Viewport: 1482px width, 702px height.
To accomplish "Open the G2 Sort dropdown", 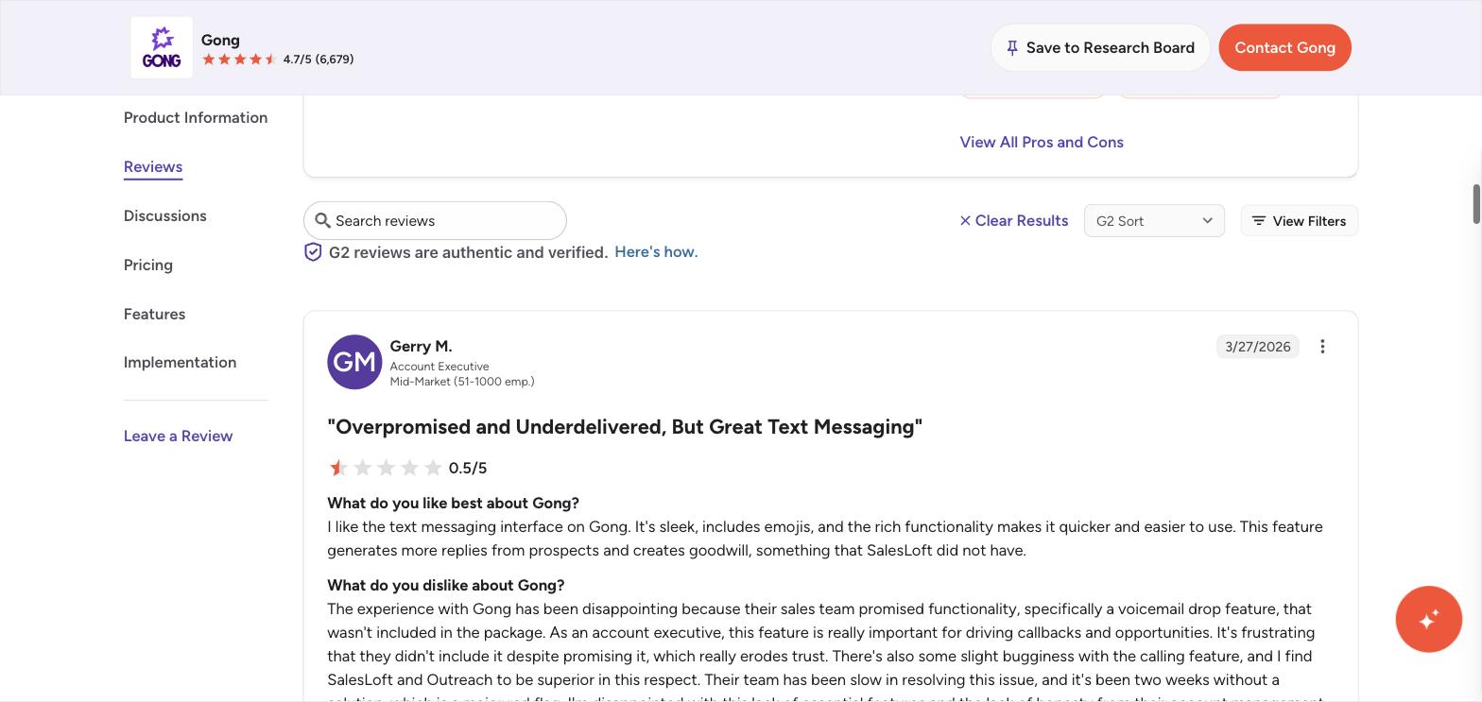I will point(1154,220).
